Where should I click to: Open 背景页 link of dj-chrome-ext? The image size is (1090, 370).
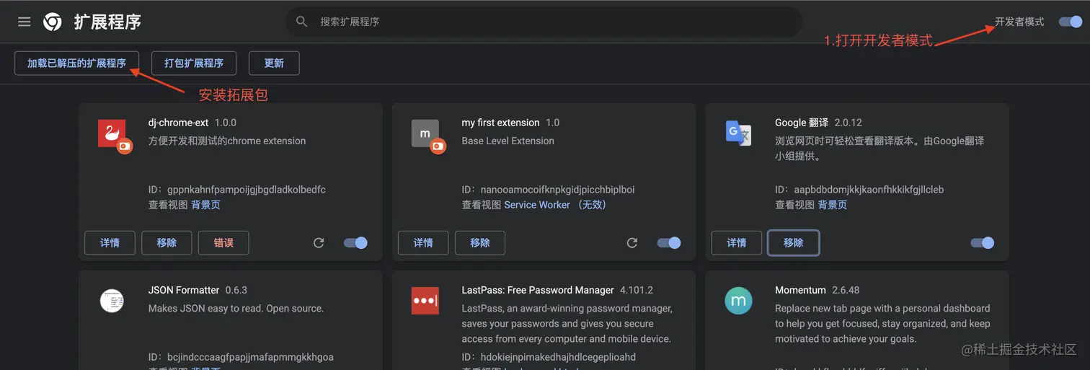(x=205, y=205)
